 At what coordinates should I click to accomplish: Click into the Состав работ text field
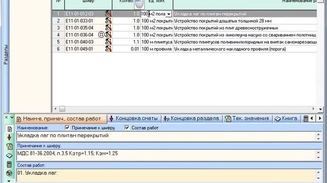[x=166, y=175]
